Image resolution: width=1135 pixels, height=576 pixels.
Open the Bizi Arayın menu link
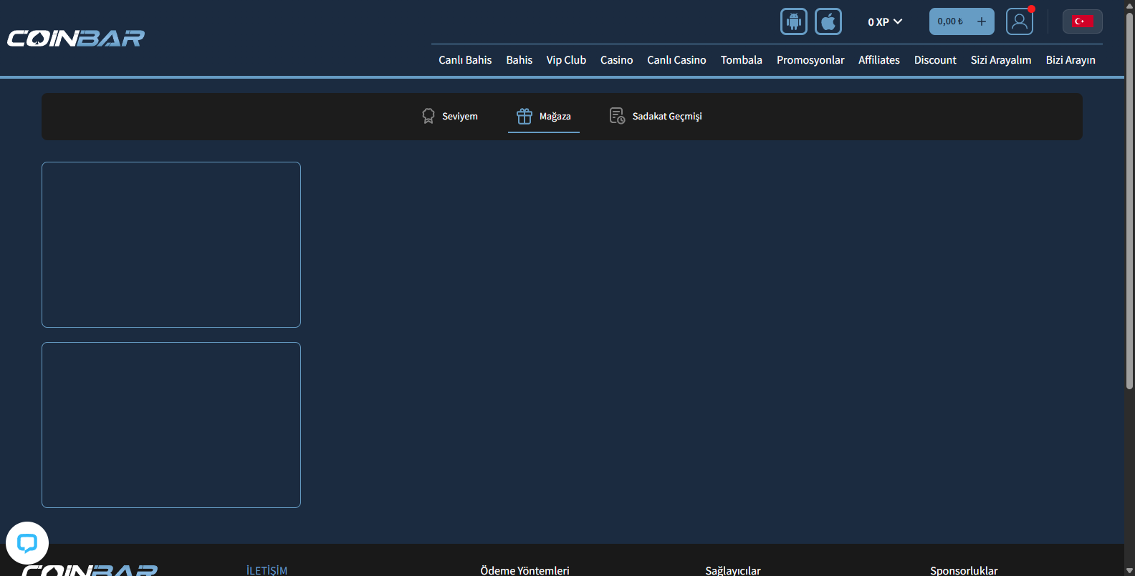[1071, 60]
